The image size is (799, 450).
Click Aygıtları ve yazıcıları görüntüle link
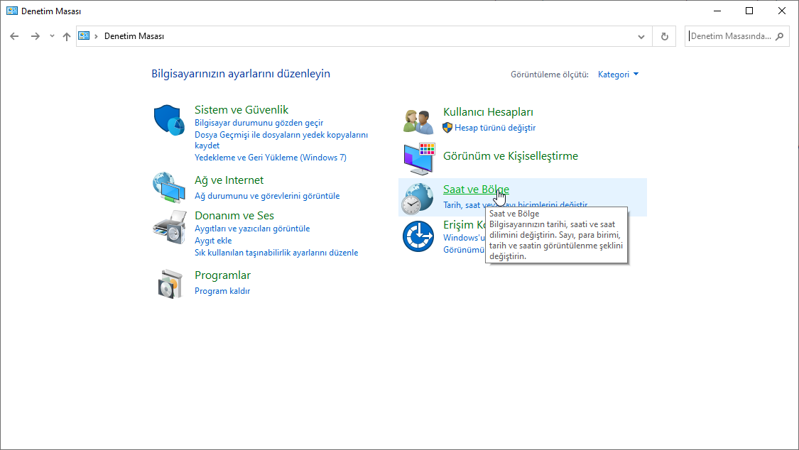tap(252, 229)
